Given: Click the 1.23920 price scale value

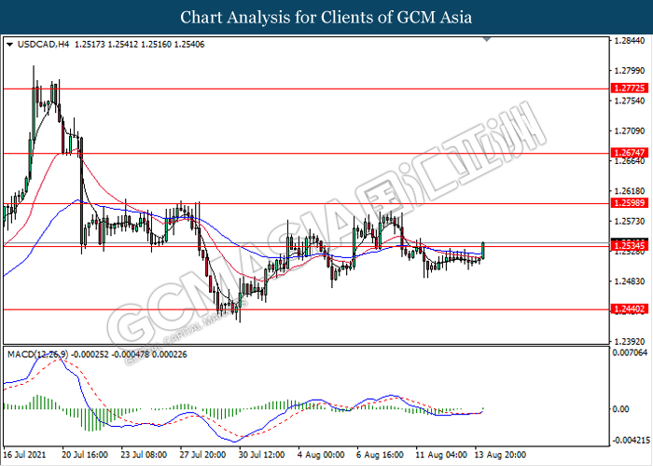Looking at the screenshot, I should pos(630,341).
